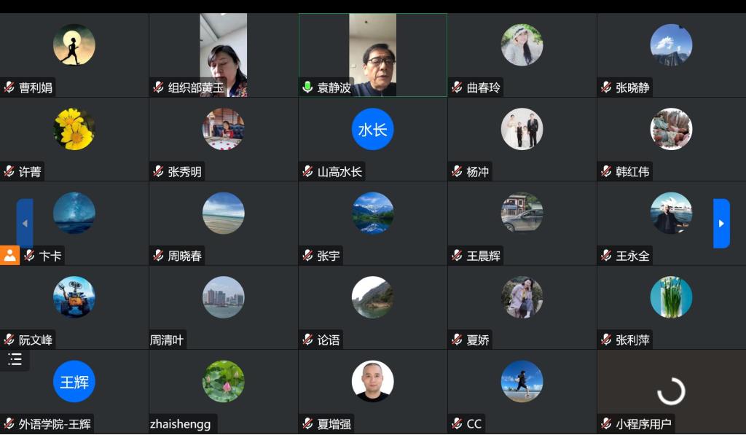Click 袁静波's live video feed
The image size is (746, 435).
372,55
